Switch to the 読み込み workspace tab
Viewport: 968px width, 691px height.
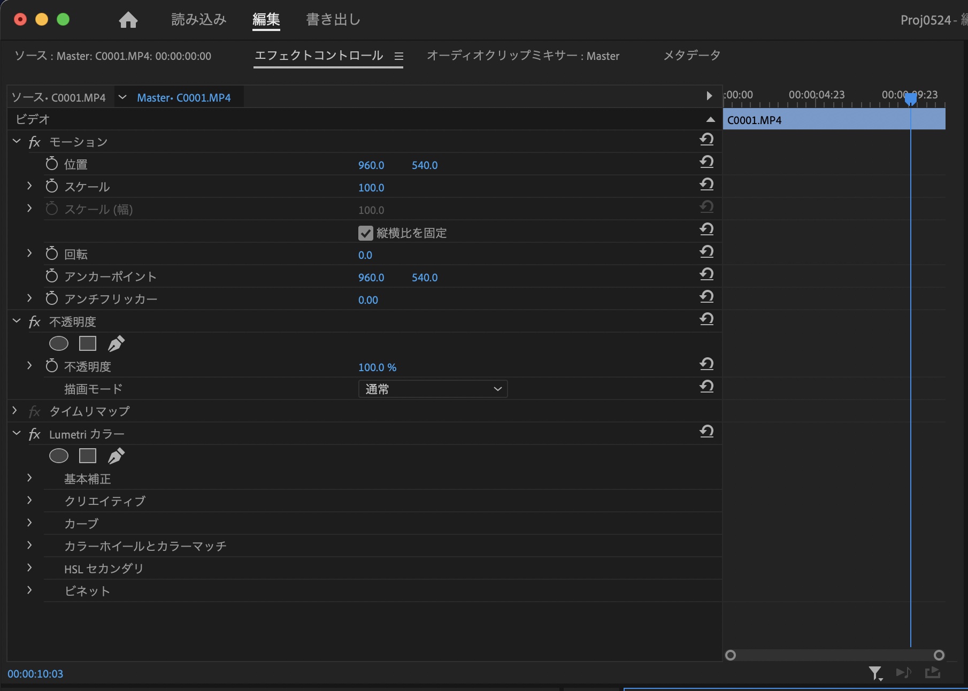click(199, 20)
